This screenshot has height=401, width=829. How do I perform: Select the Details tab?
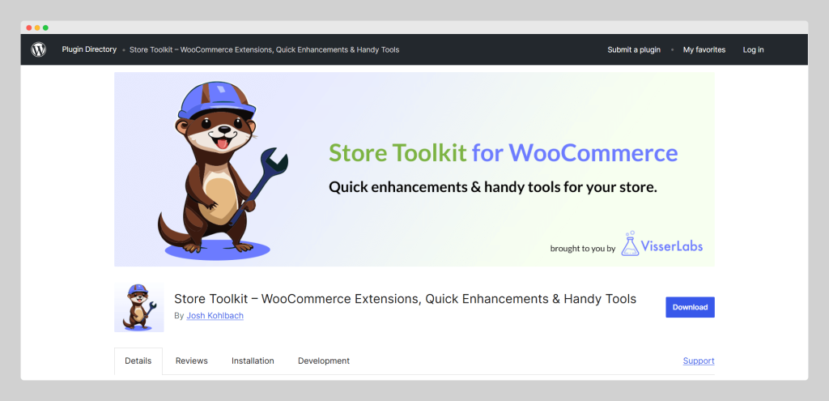pyautogui.click(x=138, y=360)
